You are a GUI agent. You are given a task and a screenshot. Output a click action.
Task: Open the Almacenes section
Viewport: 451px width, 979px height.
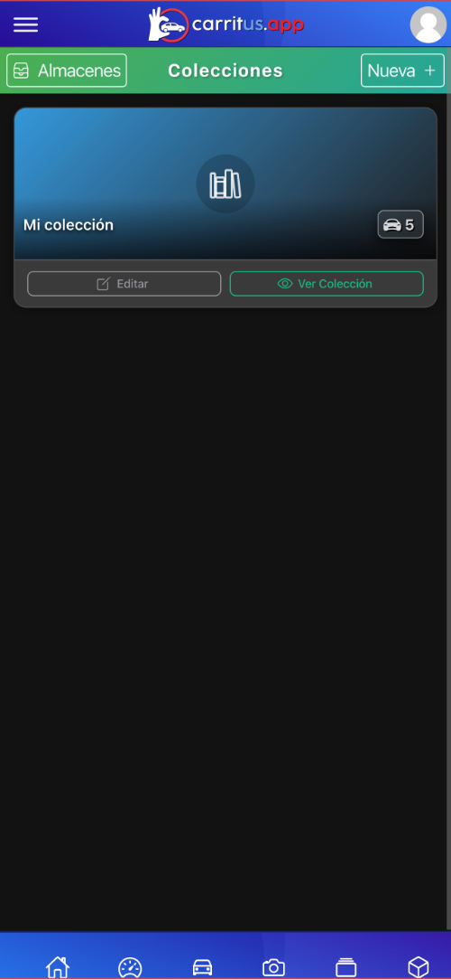point(67,71)
